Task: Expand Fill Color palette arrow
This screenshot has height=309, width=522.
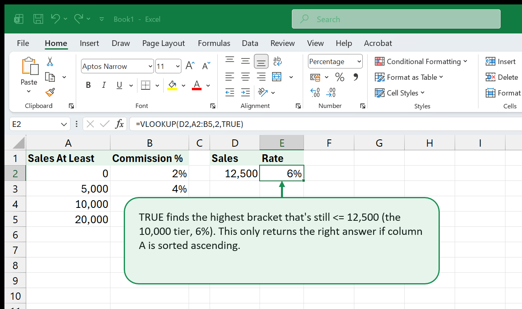Action: [183, 85]
